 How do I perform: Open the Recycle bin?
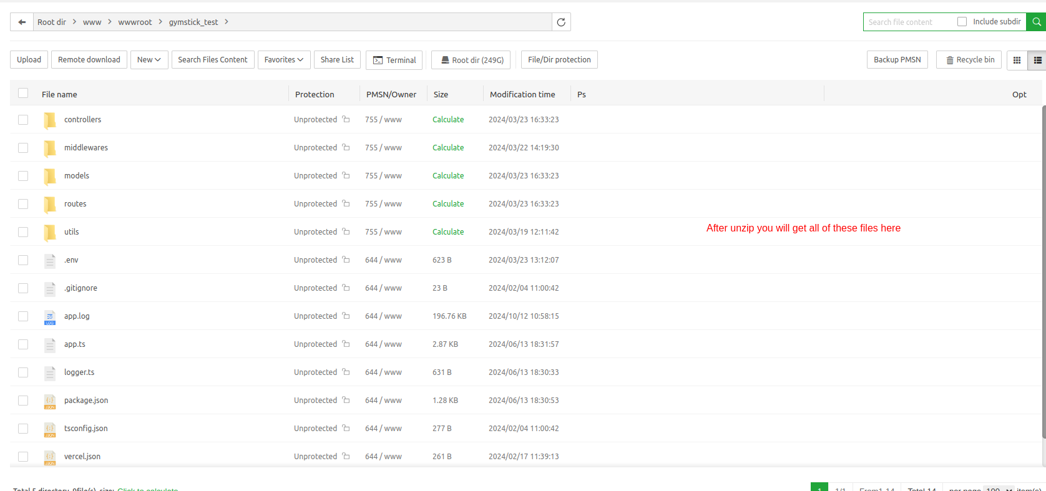pos(969,60)
